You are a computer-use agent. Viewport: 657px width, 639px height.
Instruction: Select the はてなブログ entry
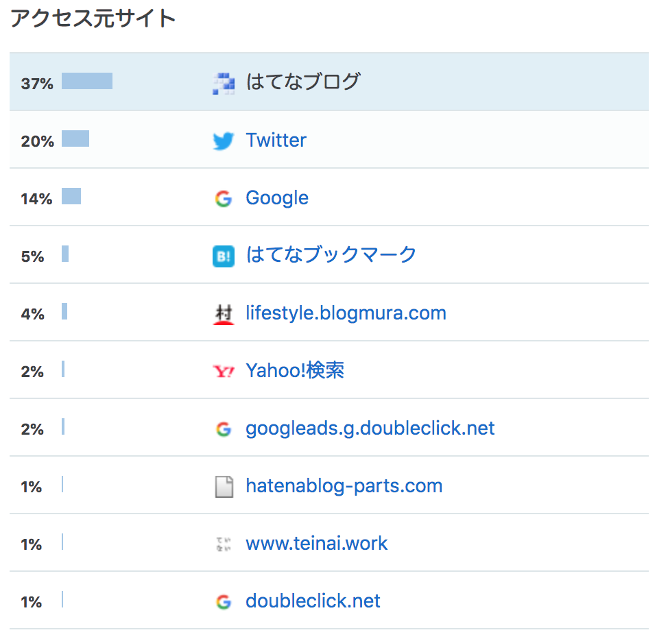point(302,82)
